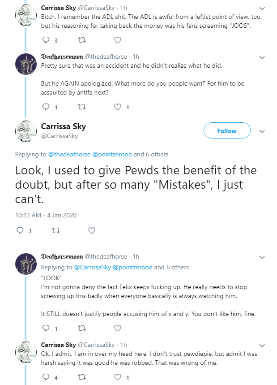Like the tweet about ADL and fans
Viewport: 277px width, 385px height.
[118, 40]
